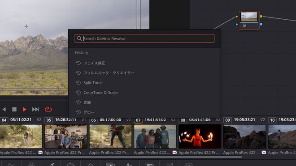This screenshot has height=166, width=296.
Task: Click clip number 04 badge
Action: pos(4,120)
